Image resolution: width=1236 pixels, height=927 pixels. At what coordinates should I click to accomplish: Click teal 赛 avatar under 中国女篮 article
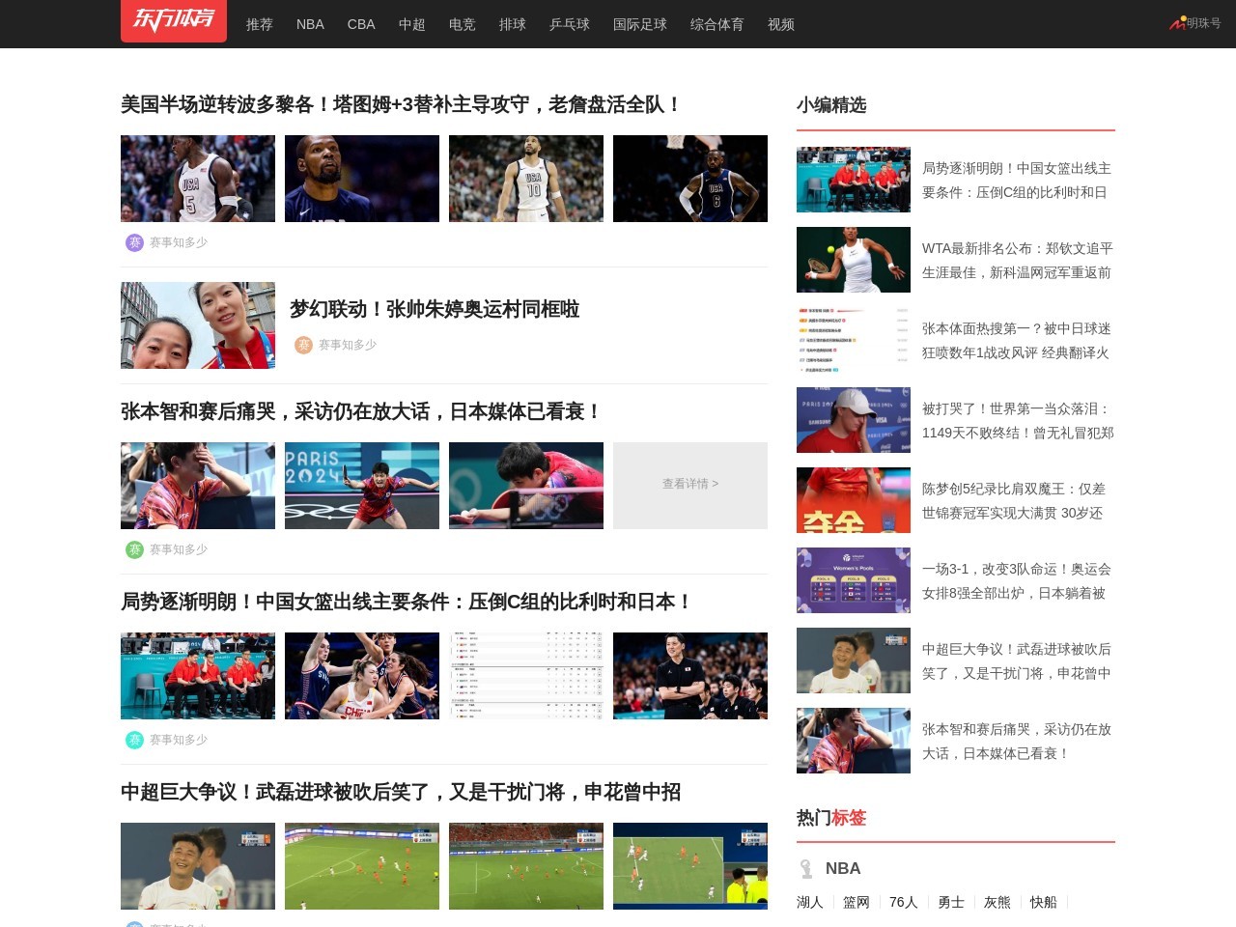pyautogui.click(x=134, y=740)
